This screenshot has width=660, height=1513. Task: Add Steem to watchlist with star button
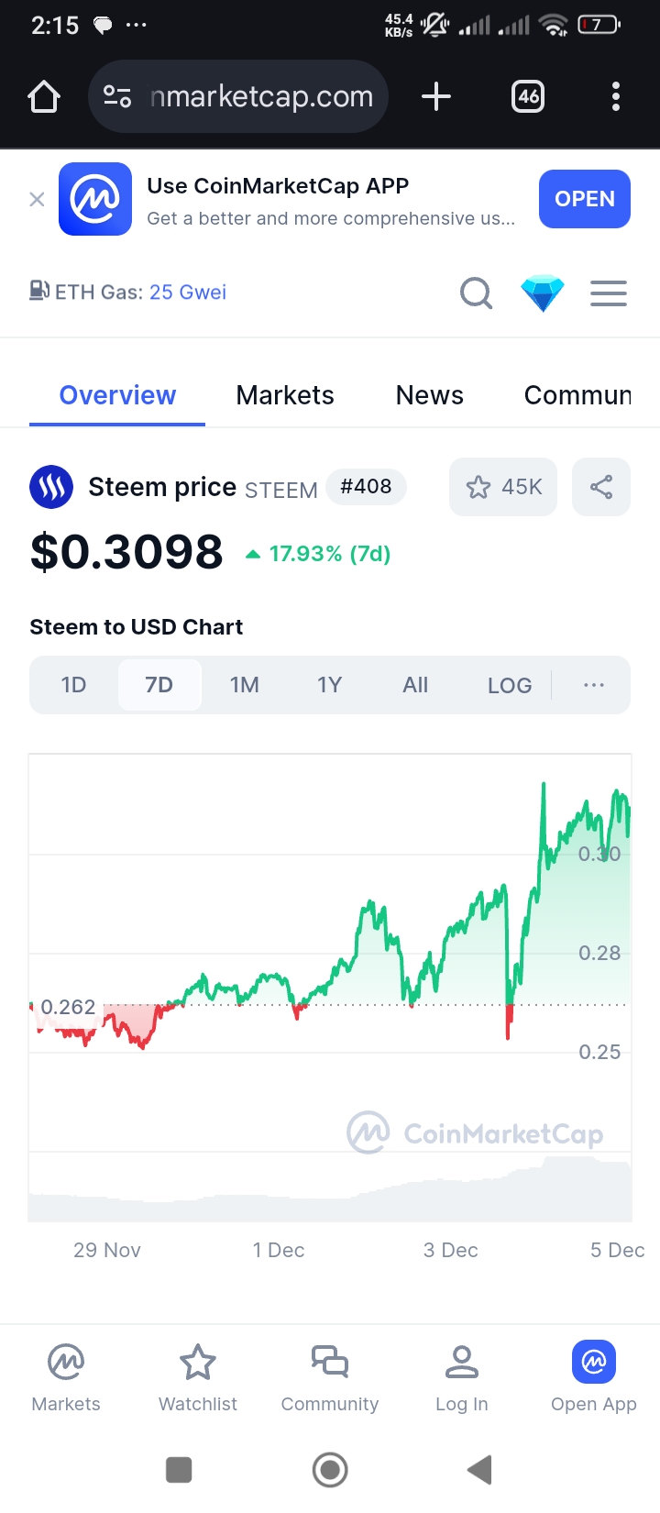point(503,487)
